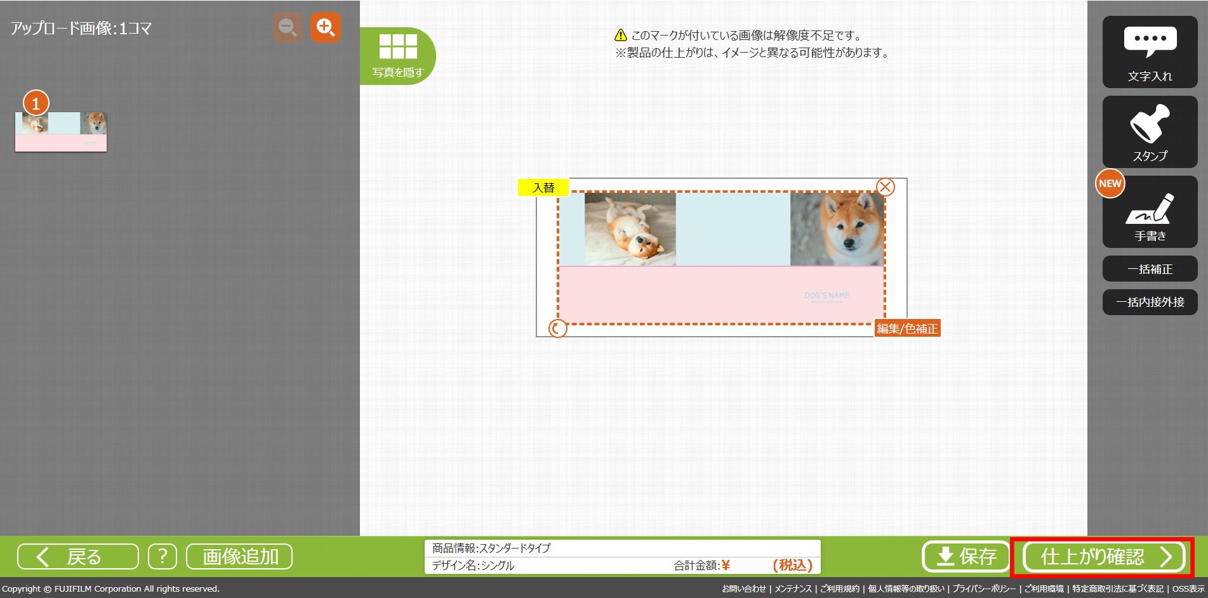Open the お問い合わせ contact link
The width and height of the screenshot is (1208, 598).
(x=743, y=589)
